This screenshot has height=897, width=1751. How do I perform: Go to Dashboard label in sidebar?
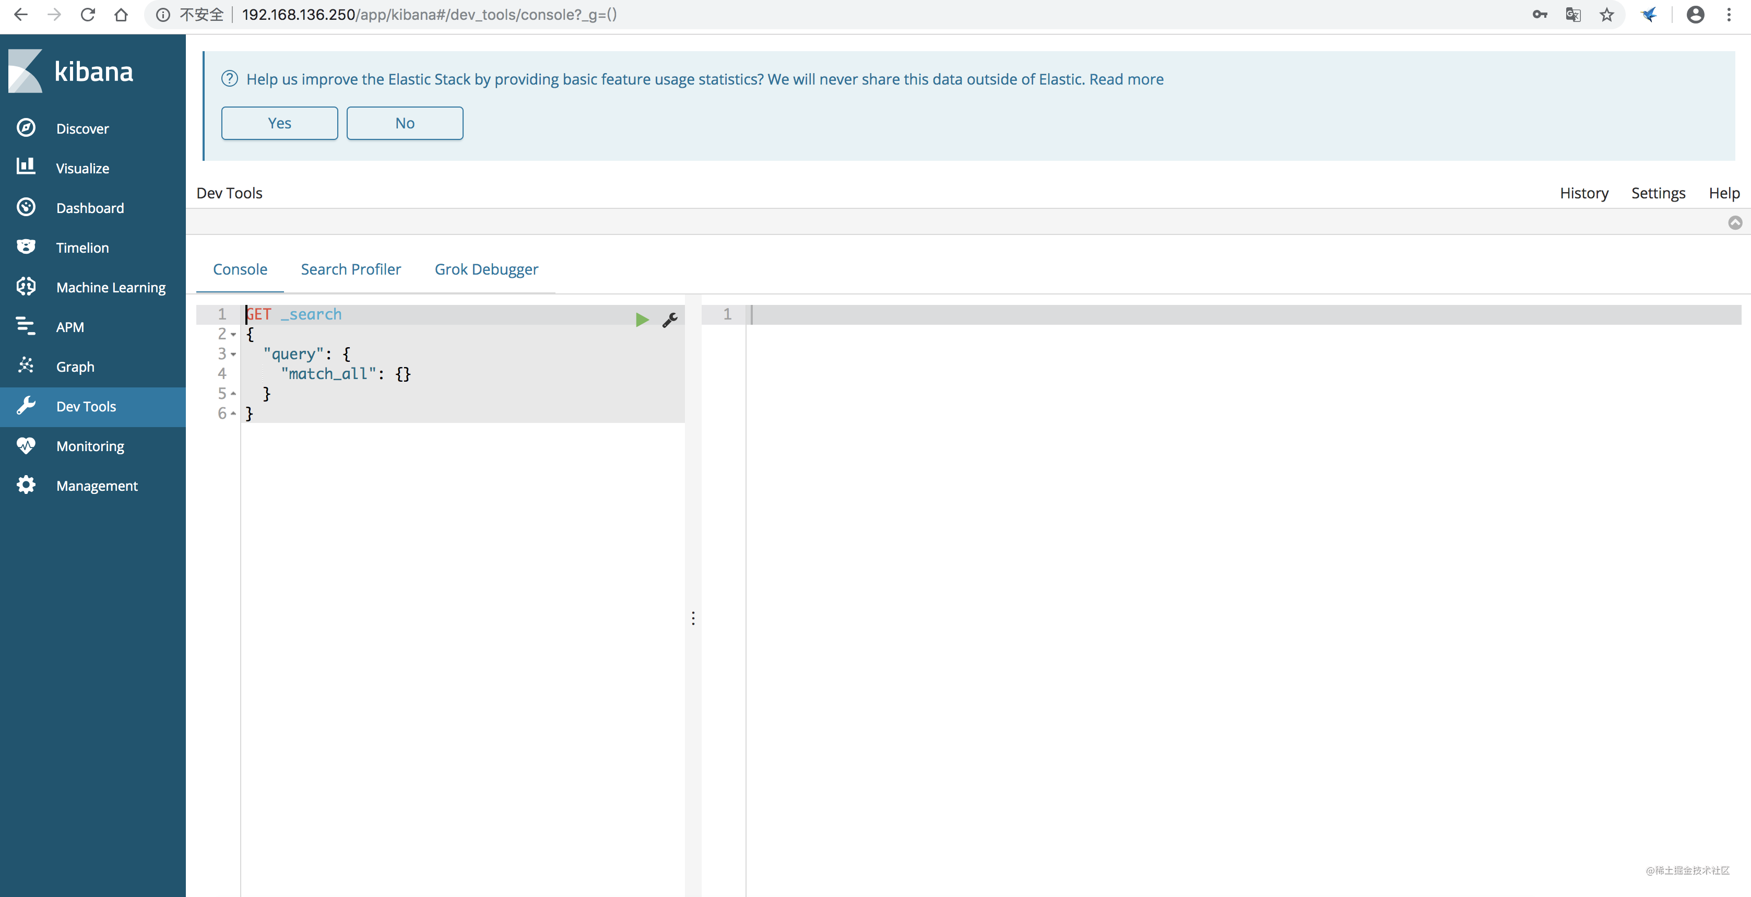[x=90, y=208]
